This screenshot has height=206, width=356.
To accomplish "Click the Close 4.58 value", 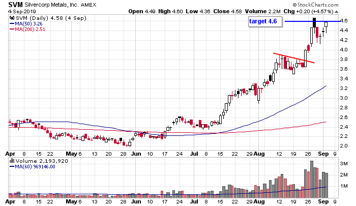I will click(x=227, y=11).
